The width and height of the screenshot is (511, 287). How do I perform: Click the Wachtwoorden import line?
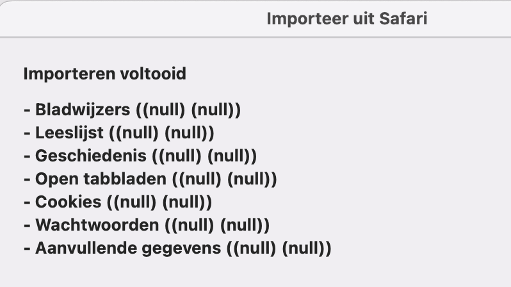pos(97,225)
